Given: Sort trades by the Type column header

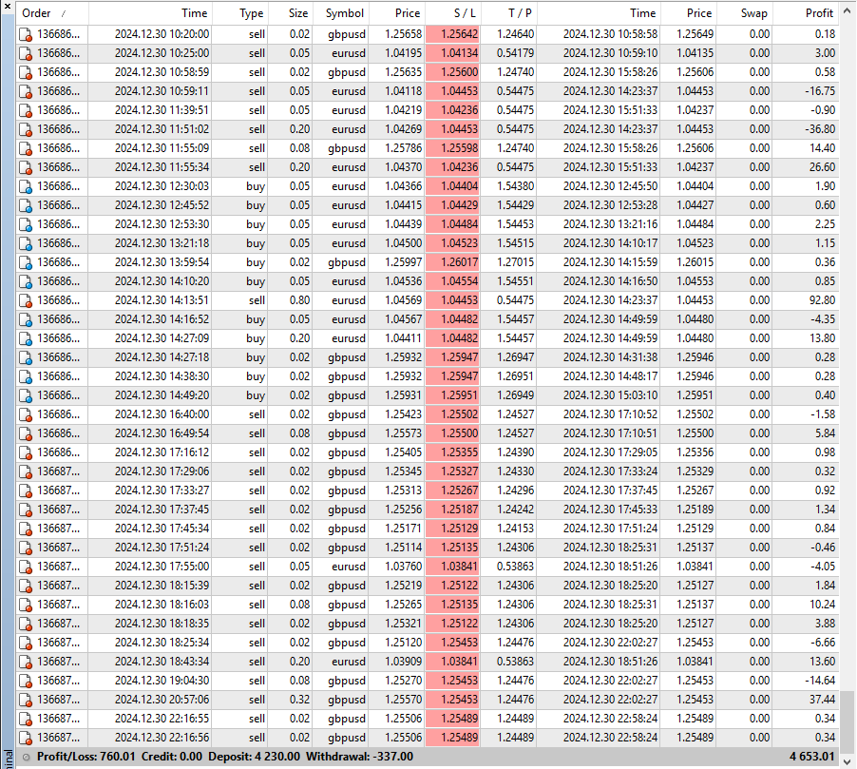Looking at the screenshot, I should click(x=251, y=13).
